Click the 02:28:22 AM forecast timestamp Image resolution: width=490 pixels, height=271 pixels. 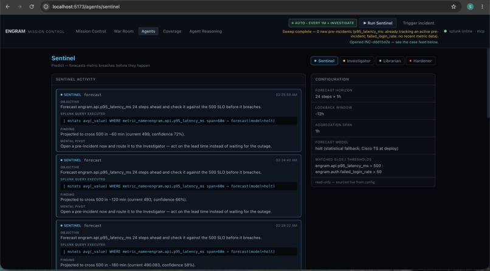point(286,225)
